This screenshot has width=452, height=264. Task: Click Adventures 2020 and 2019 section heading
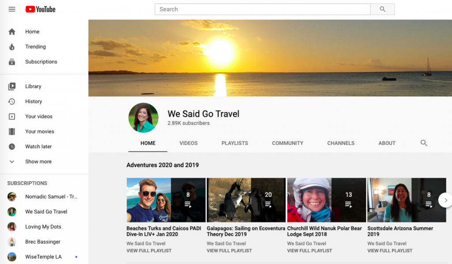point(162,165)
